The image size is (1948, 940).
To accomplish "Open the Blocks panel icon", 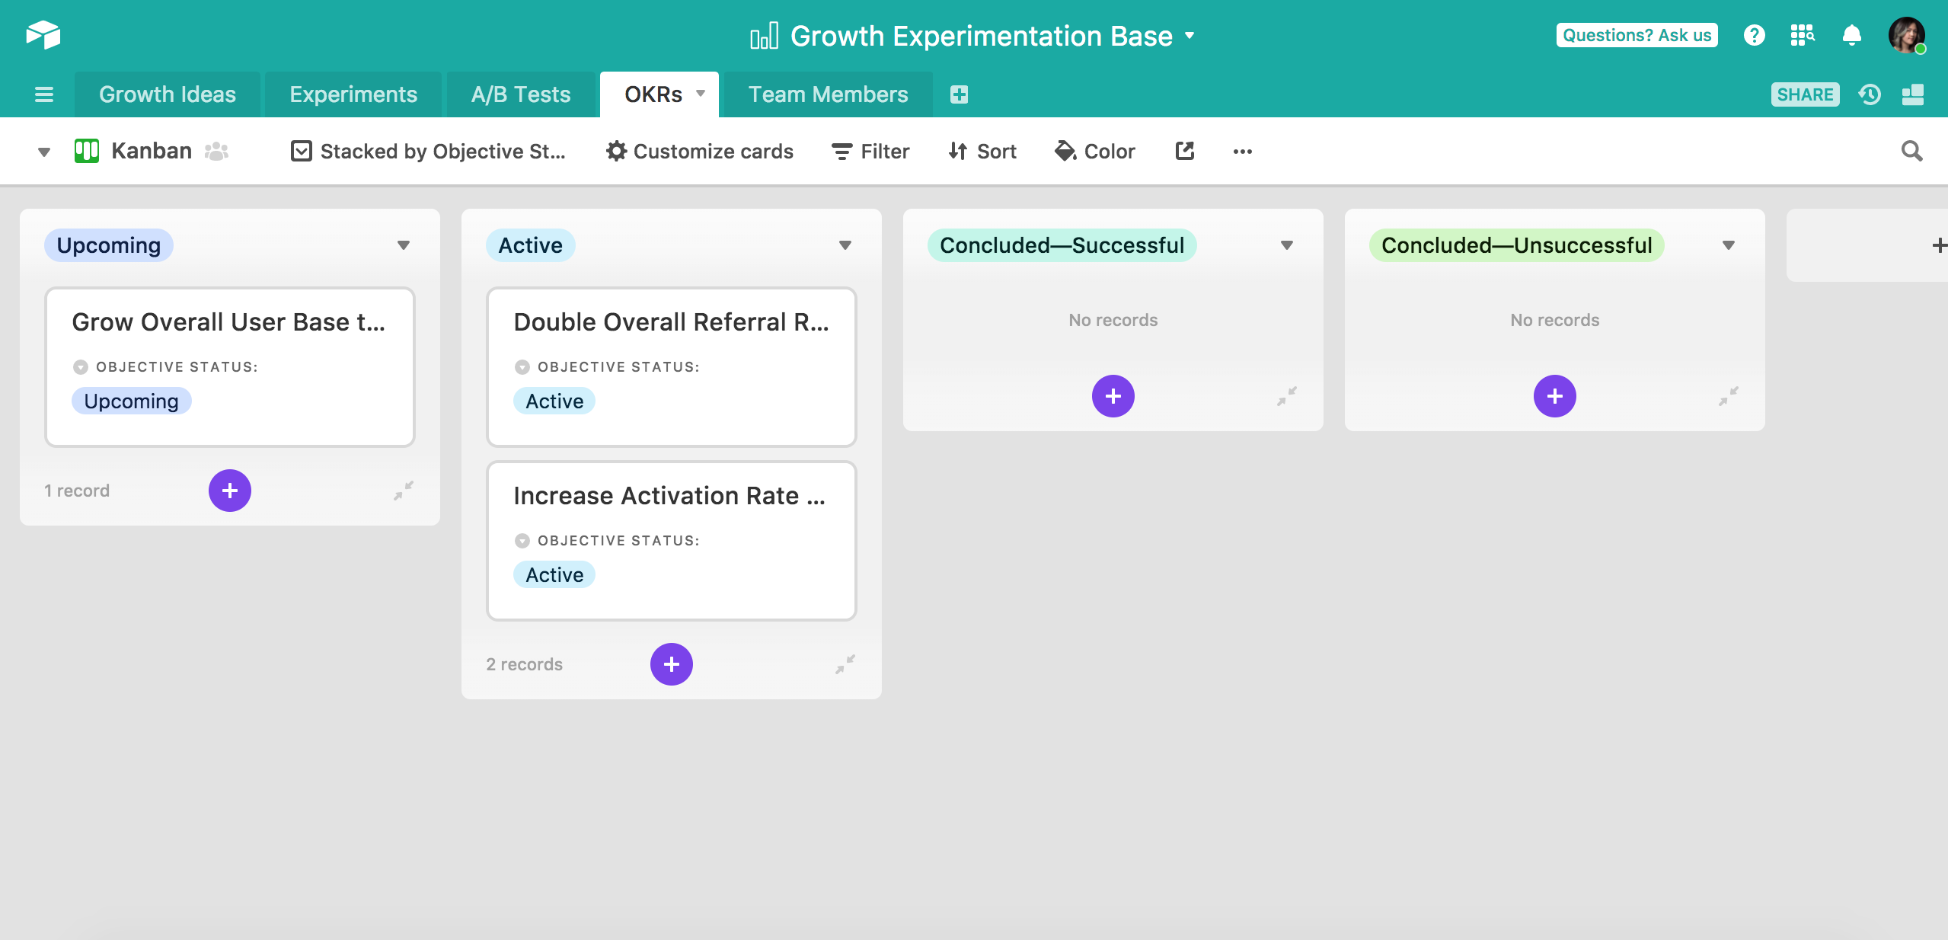I will click(x=1912, y=94).
